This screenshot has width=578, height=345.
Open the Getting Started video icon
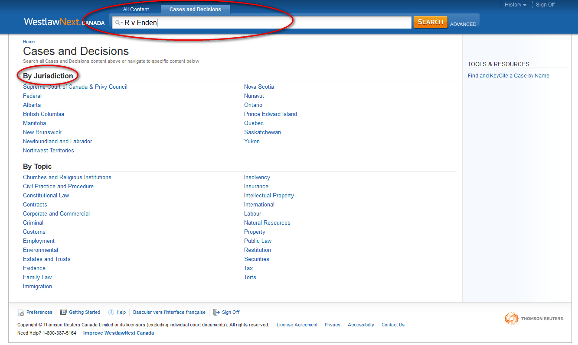pos(64,312)
